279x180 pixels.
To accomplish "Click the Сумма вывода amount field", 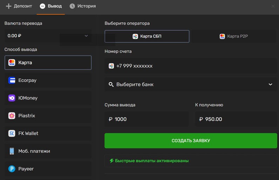I will click(x=147, y=119).
